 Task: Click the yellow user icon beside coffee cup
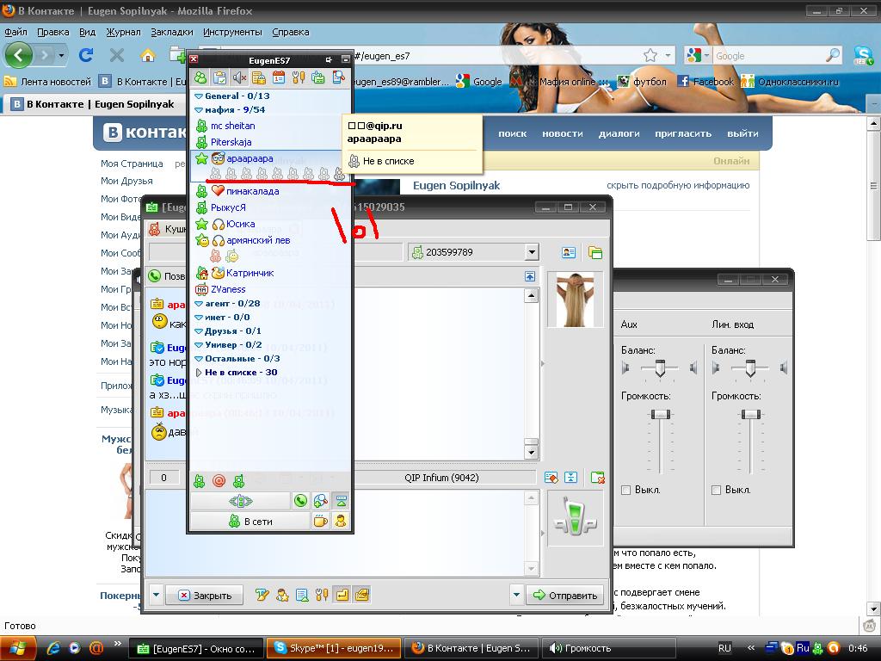[x=341, y=521]
